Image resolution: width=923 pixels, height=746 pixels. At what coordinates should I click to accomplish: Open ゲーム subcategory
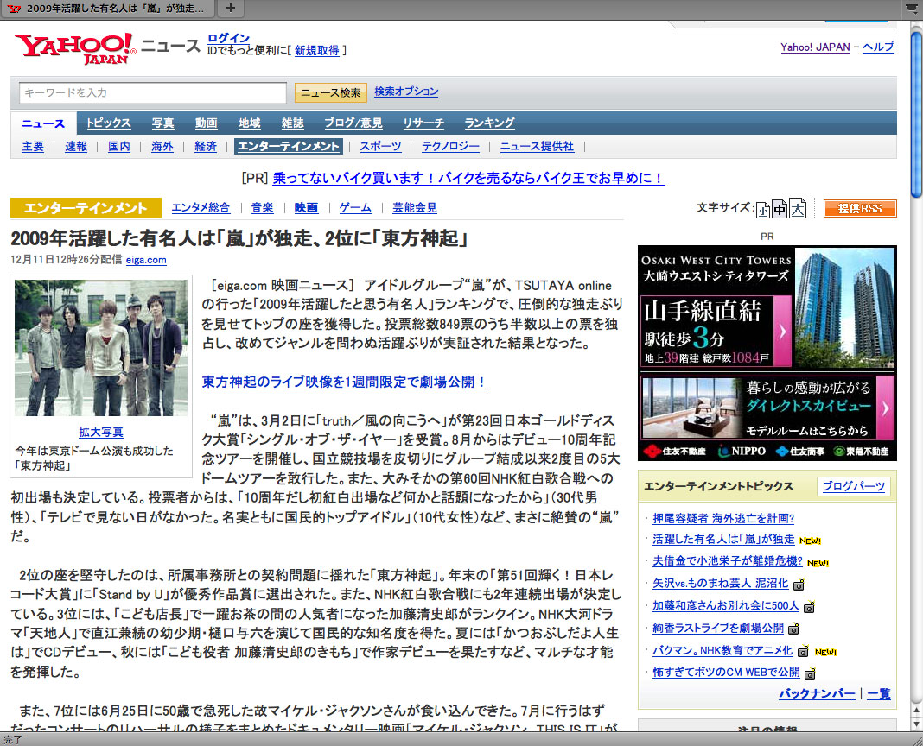[x=355, y=208]
